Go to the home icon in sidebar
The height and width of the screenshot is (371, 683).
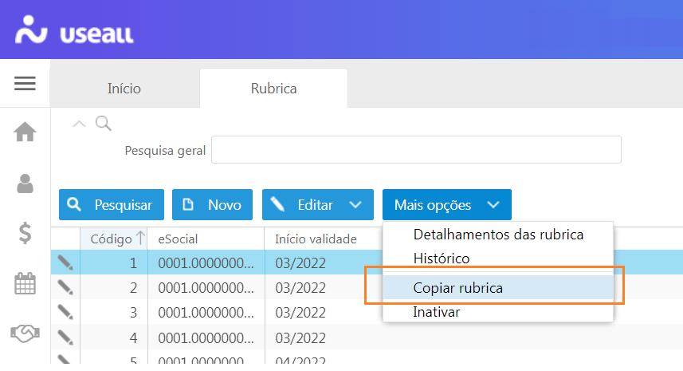[25, 132]
